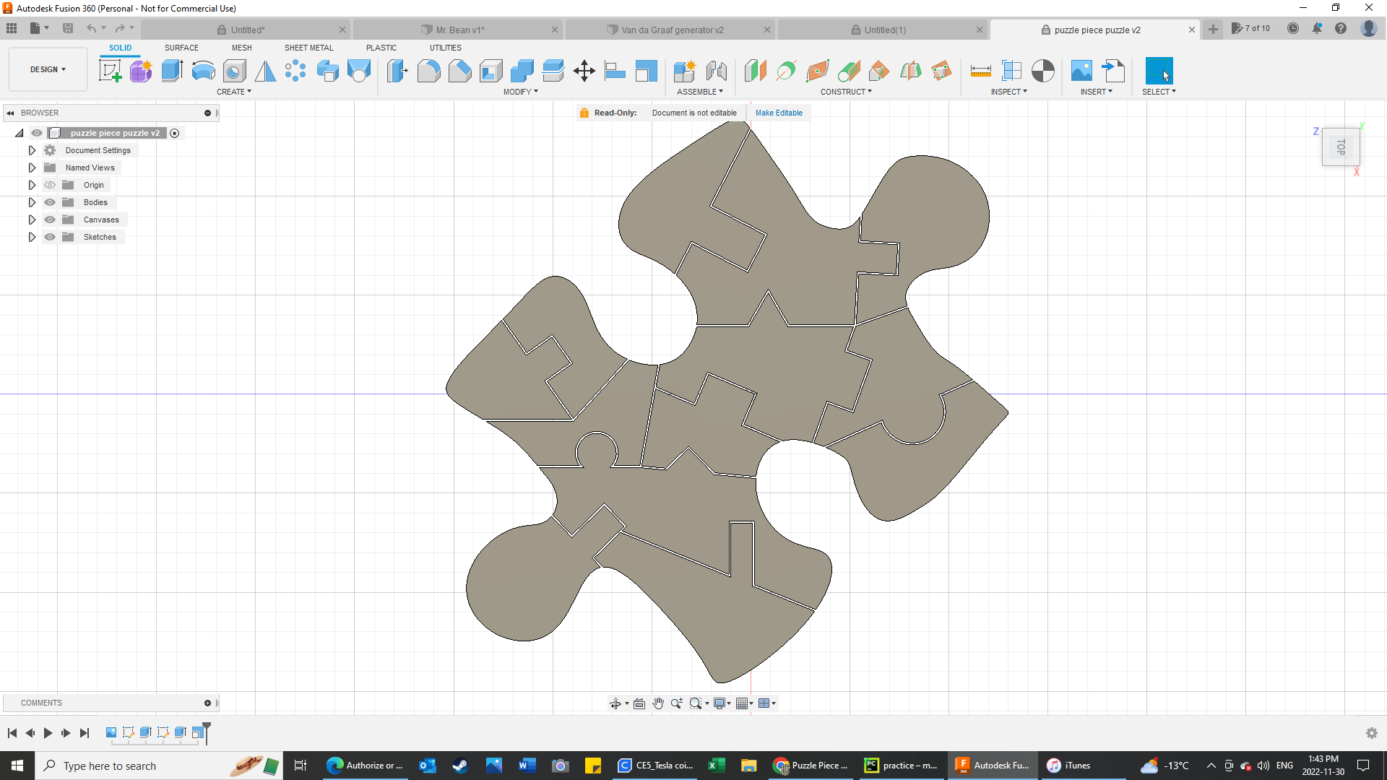Toggle visibility of Canvases folder
1387x780 pixels.
coord(50,220)
